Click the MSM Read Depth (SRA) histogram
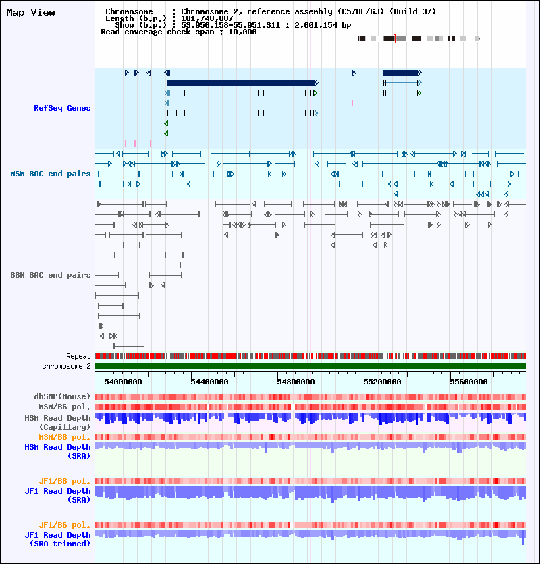The height and width of the screenshot is (564, 540). (310, 447)
